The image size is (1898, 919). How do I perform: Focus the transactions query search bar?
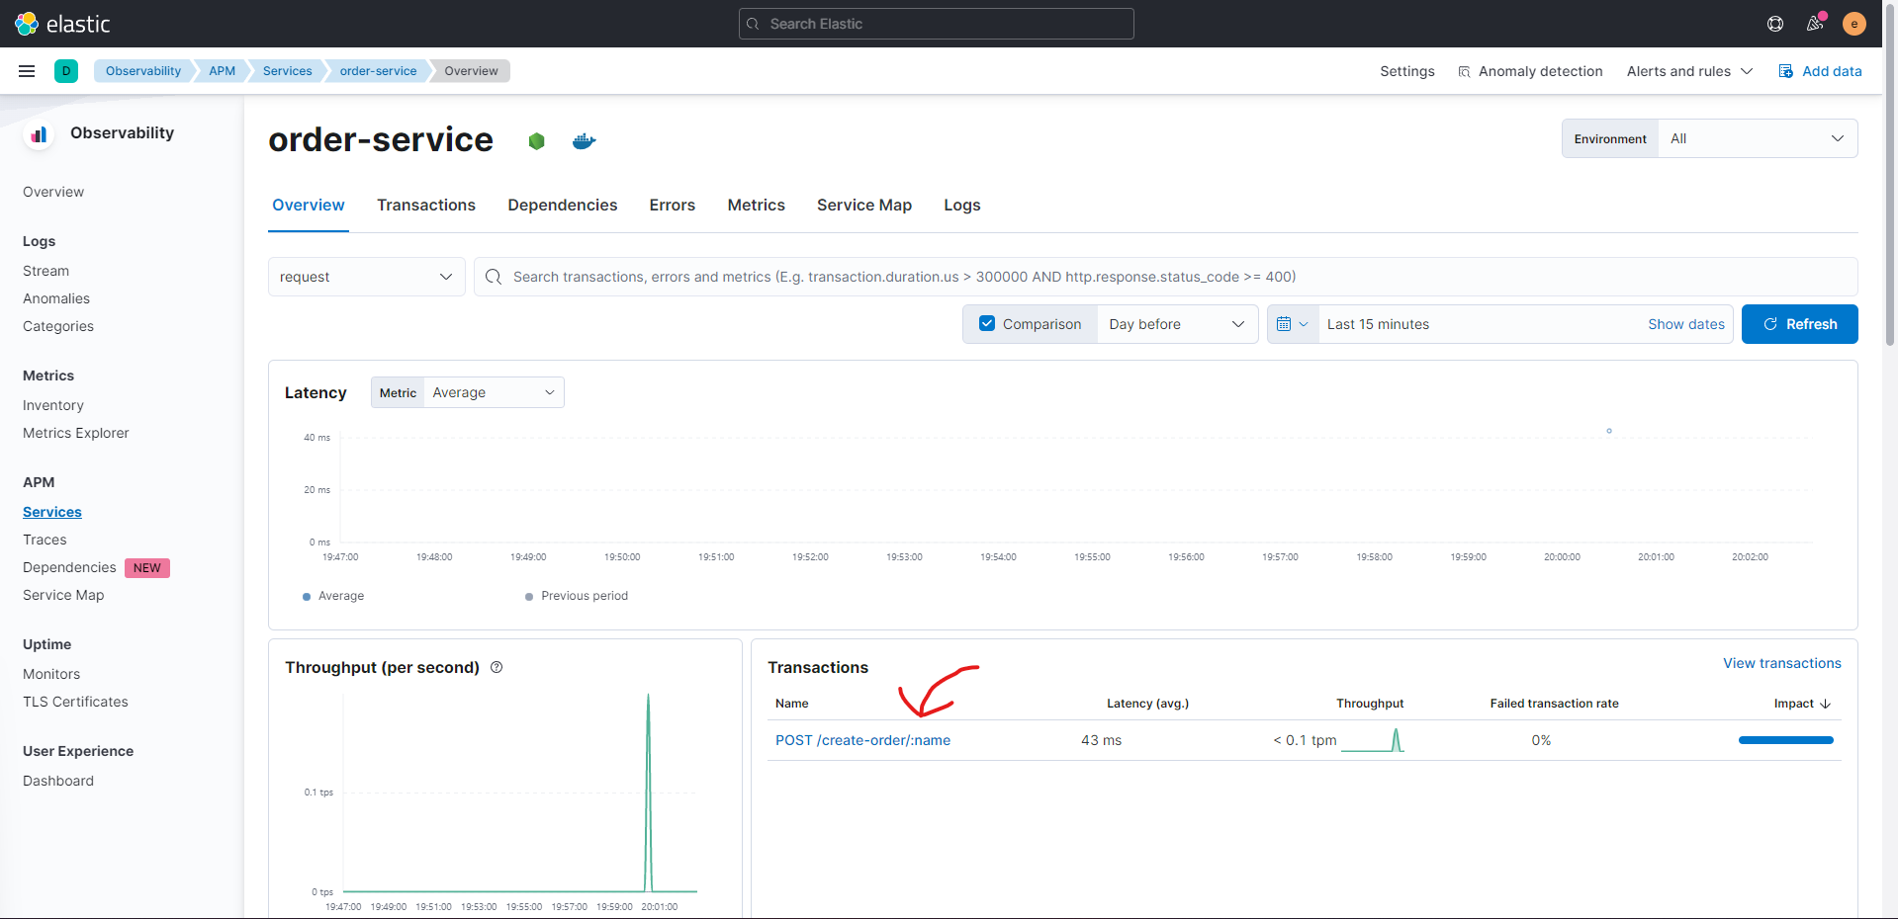(1165, 277)
